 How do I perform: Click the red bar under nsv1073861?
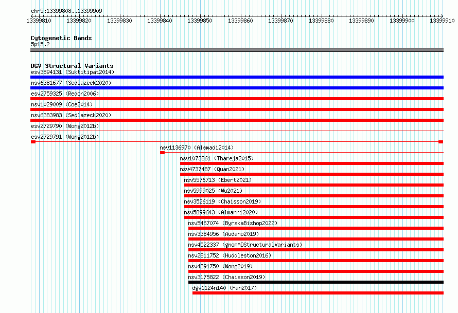tap(312, 163)
